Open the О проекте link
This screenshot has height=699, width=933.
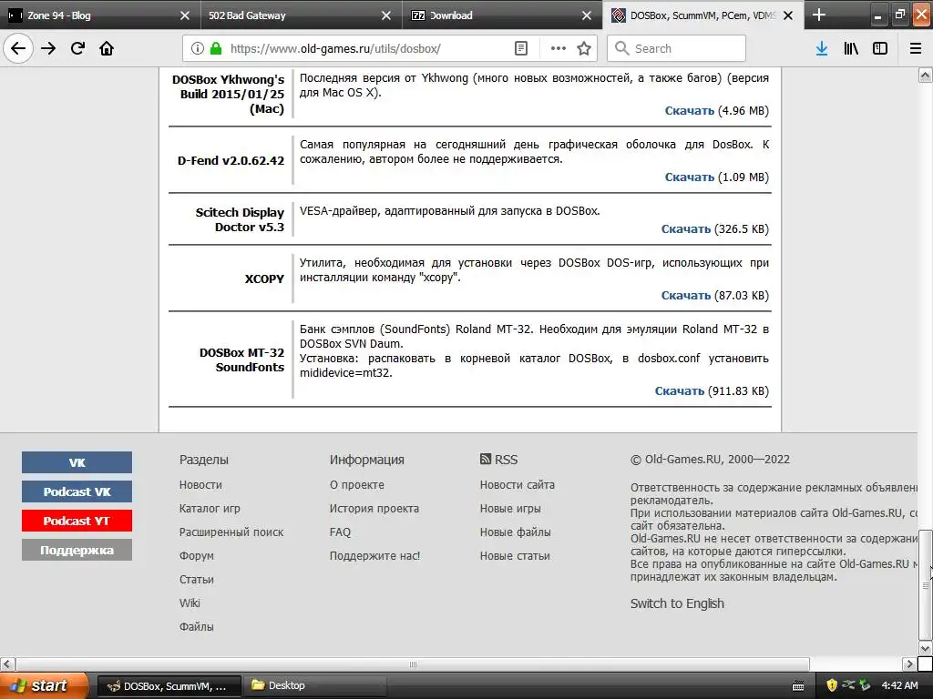[x=357, y=485]
